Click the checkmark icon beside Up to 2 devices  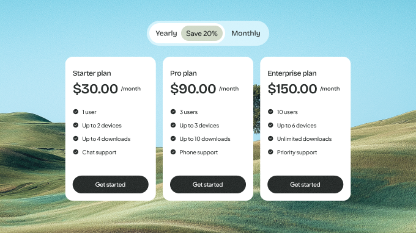[x=76, y=125]
